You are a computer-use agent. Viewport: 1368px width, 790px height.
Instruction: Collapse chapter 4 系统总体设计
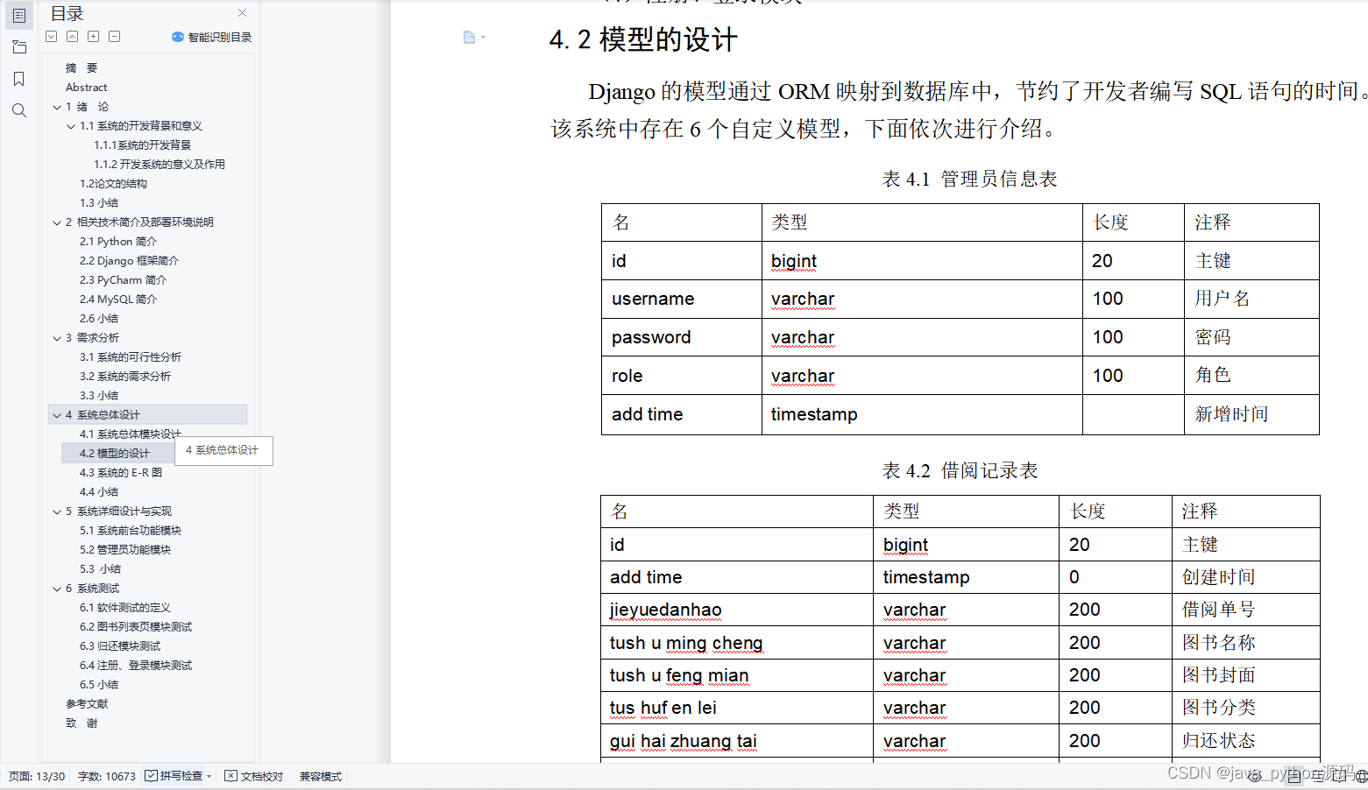(x=57, y=415)
